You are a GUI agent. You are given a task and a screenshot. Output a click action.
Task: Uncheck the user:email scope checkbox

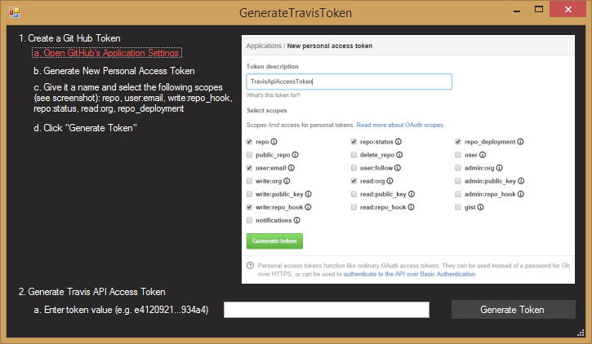249,167
